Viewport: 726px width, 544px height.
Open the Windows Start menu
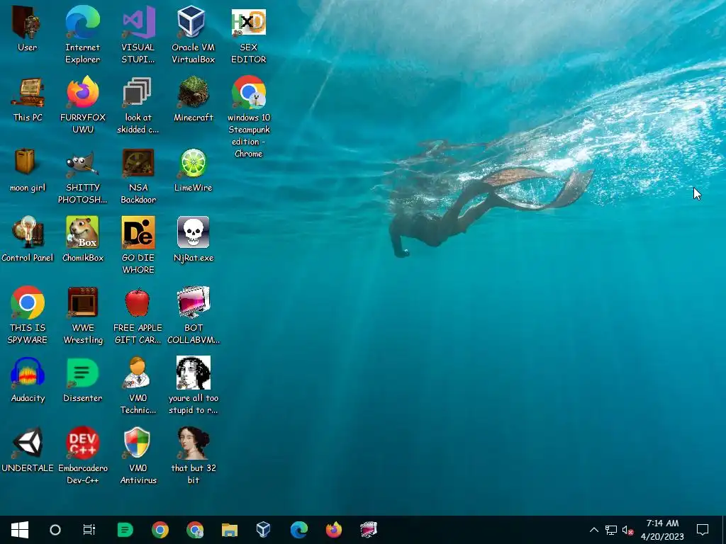pos(19,530)
